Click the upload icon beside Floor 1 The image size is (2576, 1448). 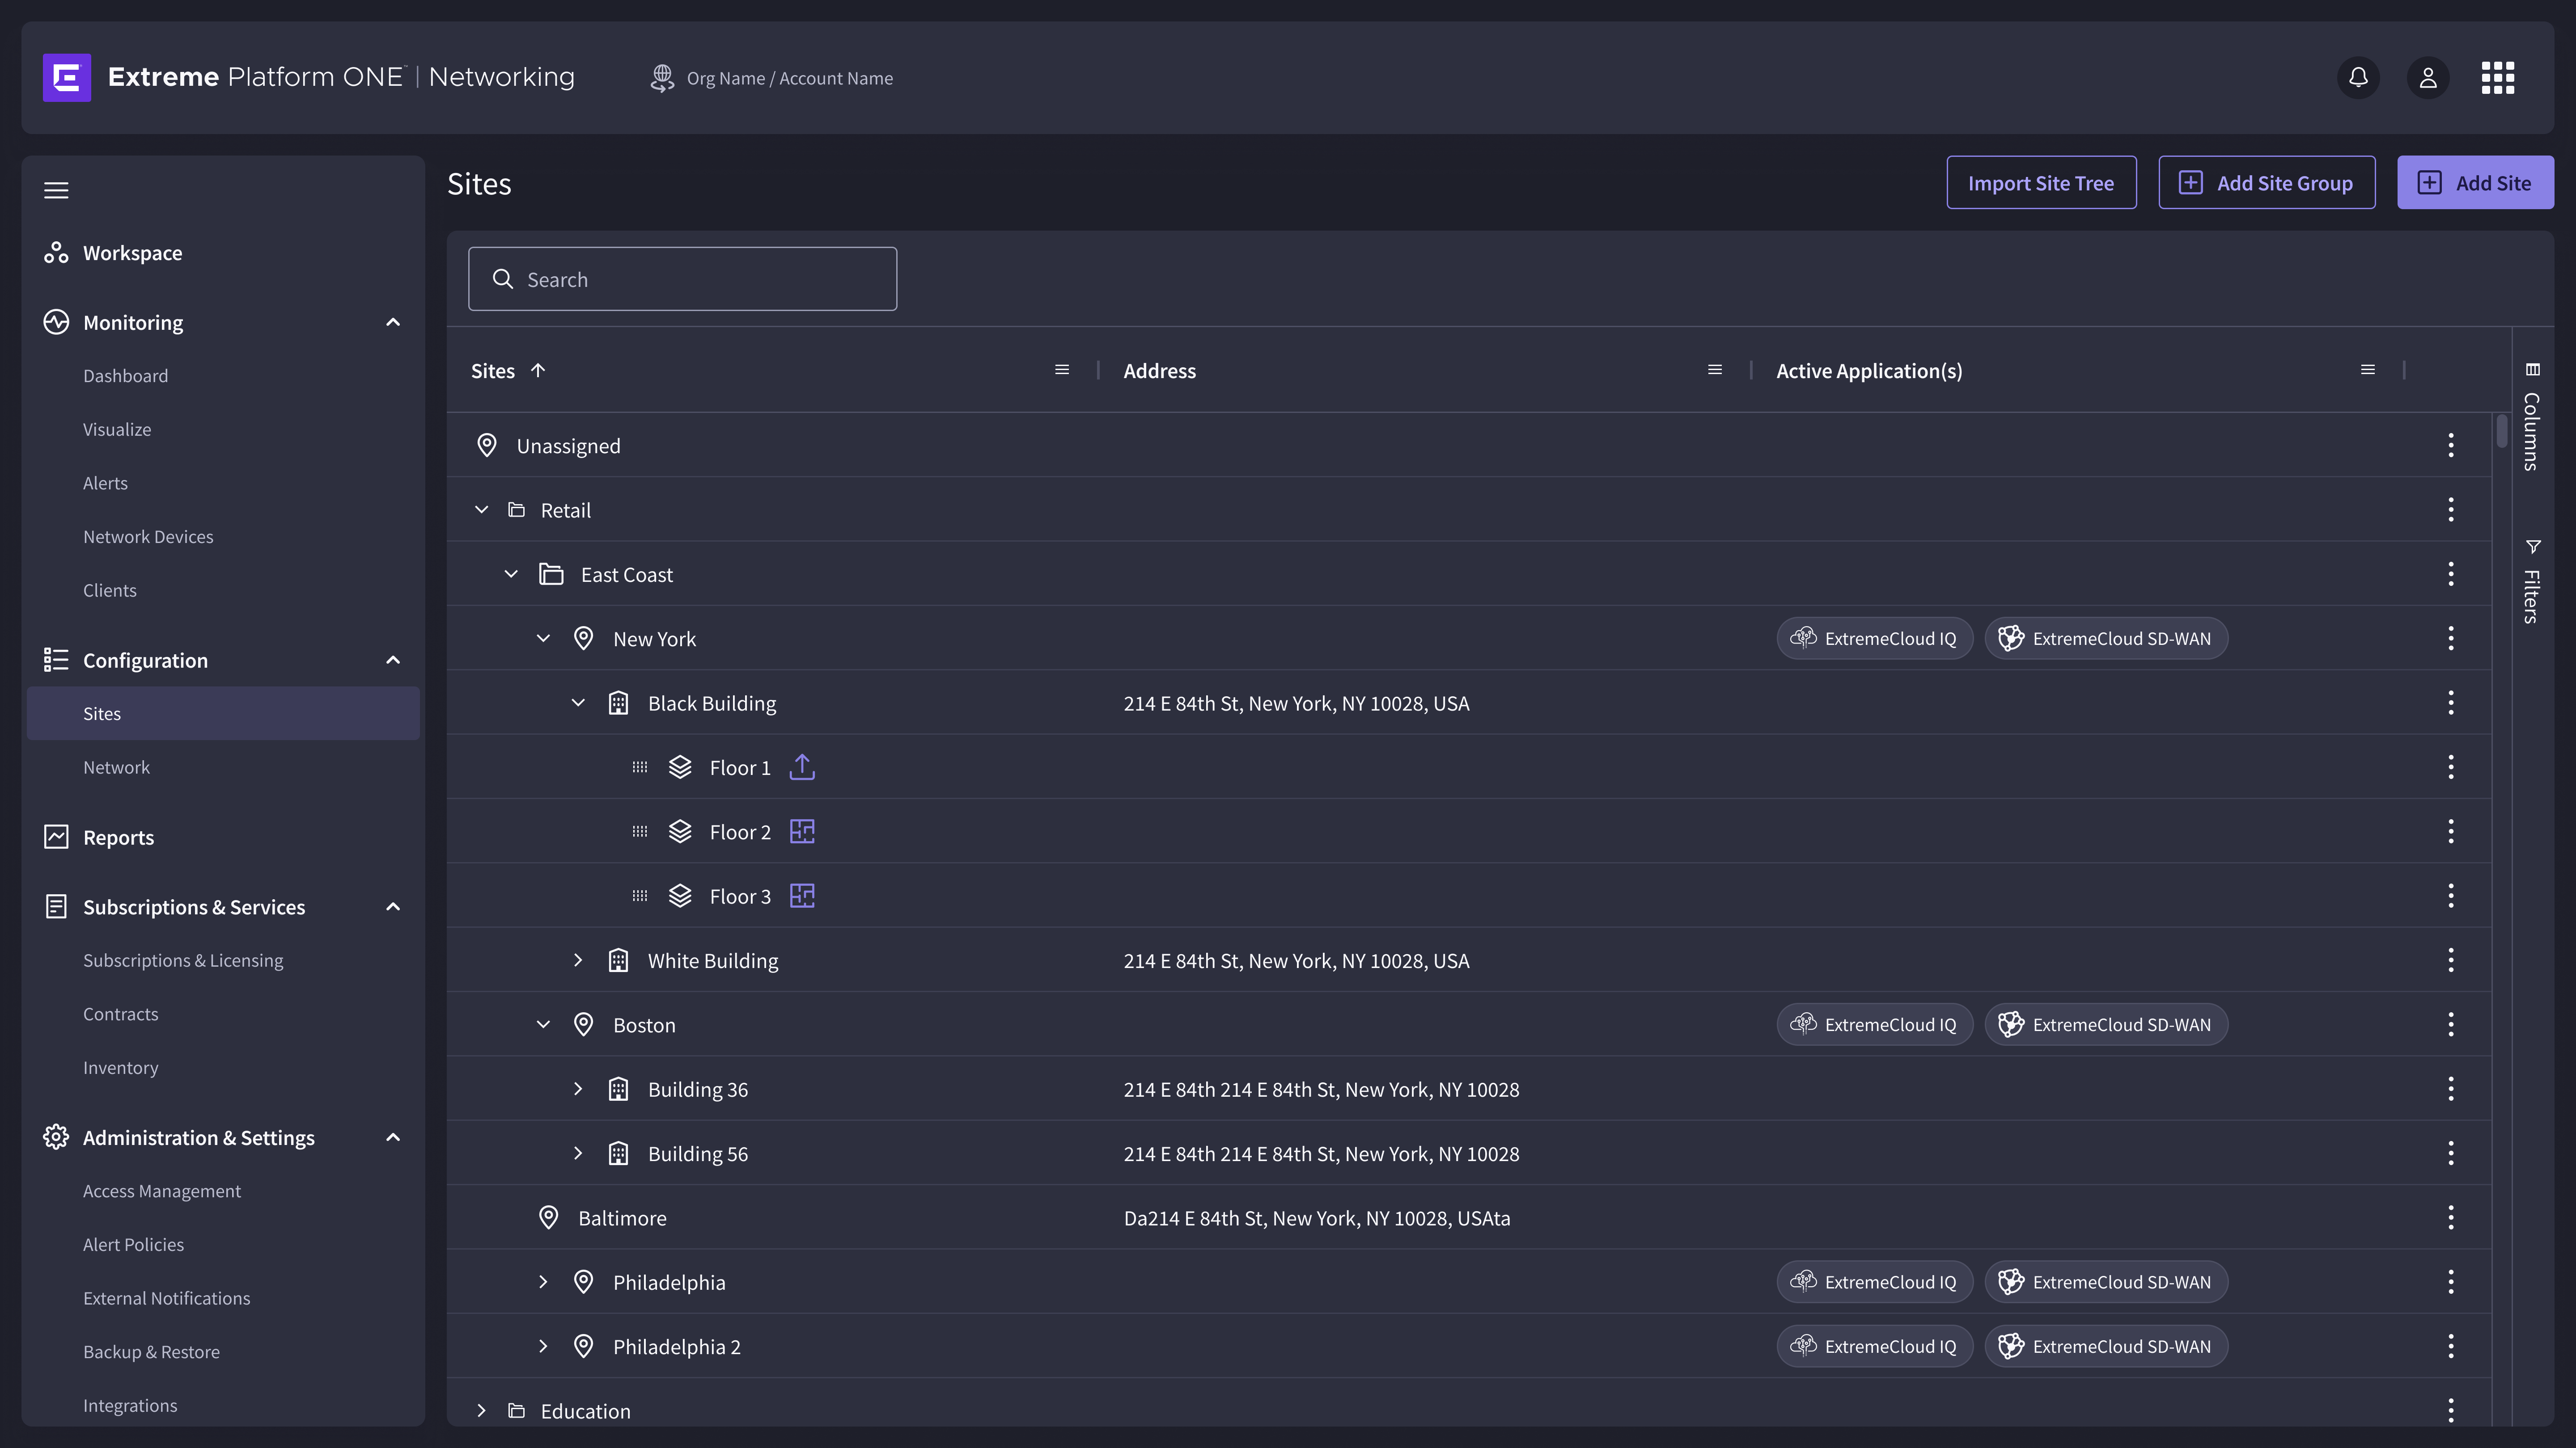[x=802, y=766]
